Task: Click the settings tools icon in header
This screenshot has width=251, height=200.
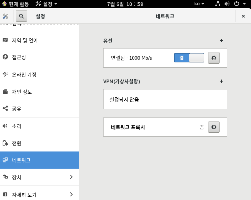Action: click(x=5, y=16)
